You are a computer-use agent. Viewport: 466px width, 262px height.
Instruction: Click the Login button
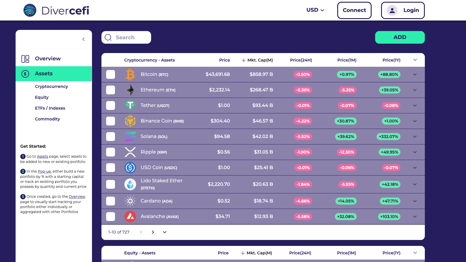coord(403,10)
